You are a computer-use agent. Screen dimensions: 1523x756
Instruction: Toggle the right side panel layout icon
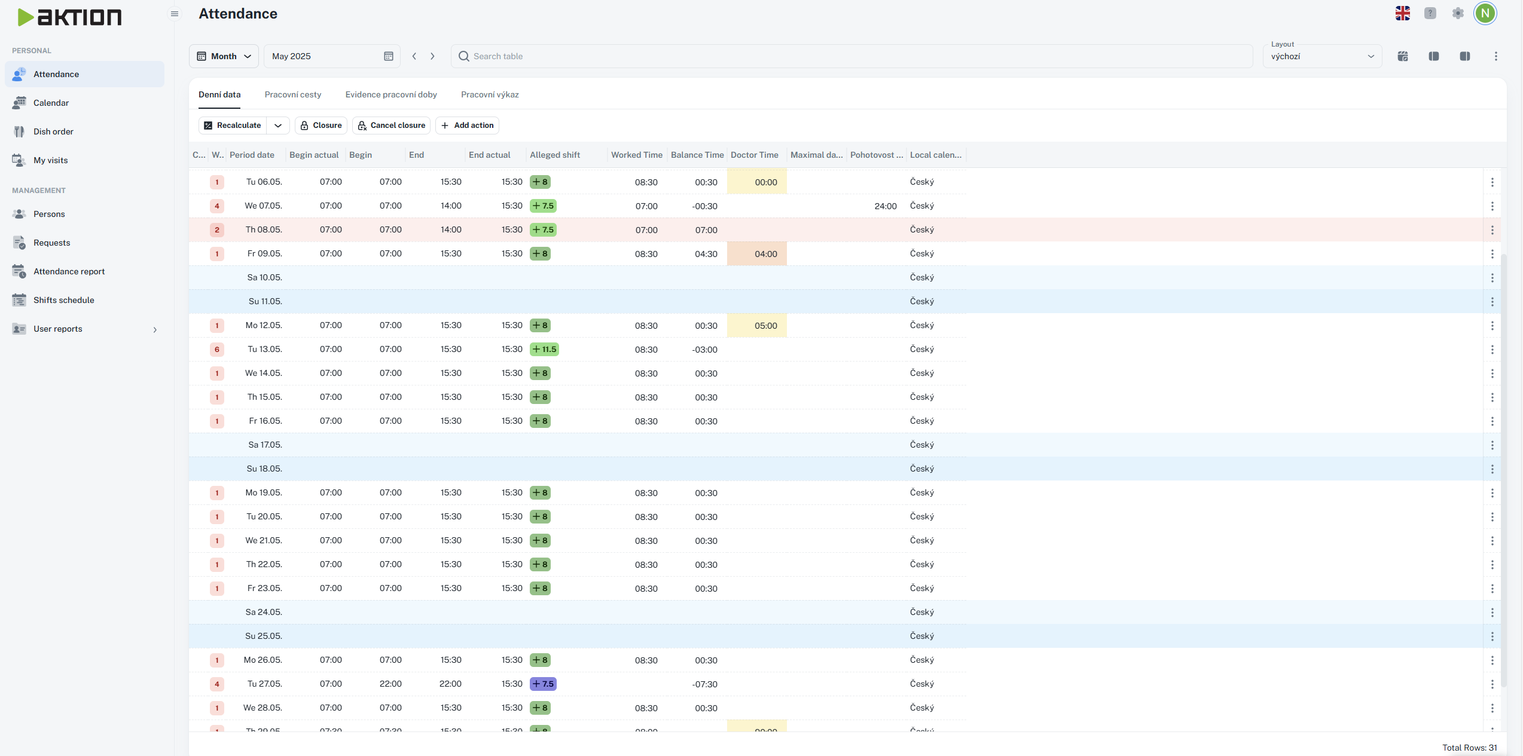point(1464,56)
